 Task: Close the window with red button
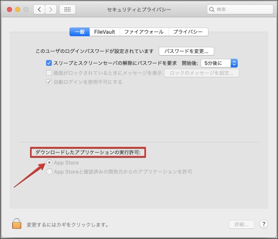point(9,9)
